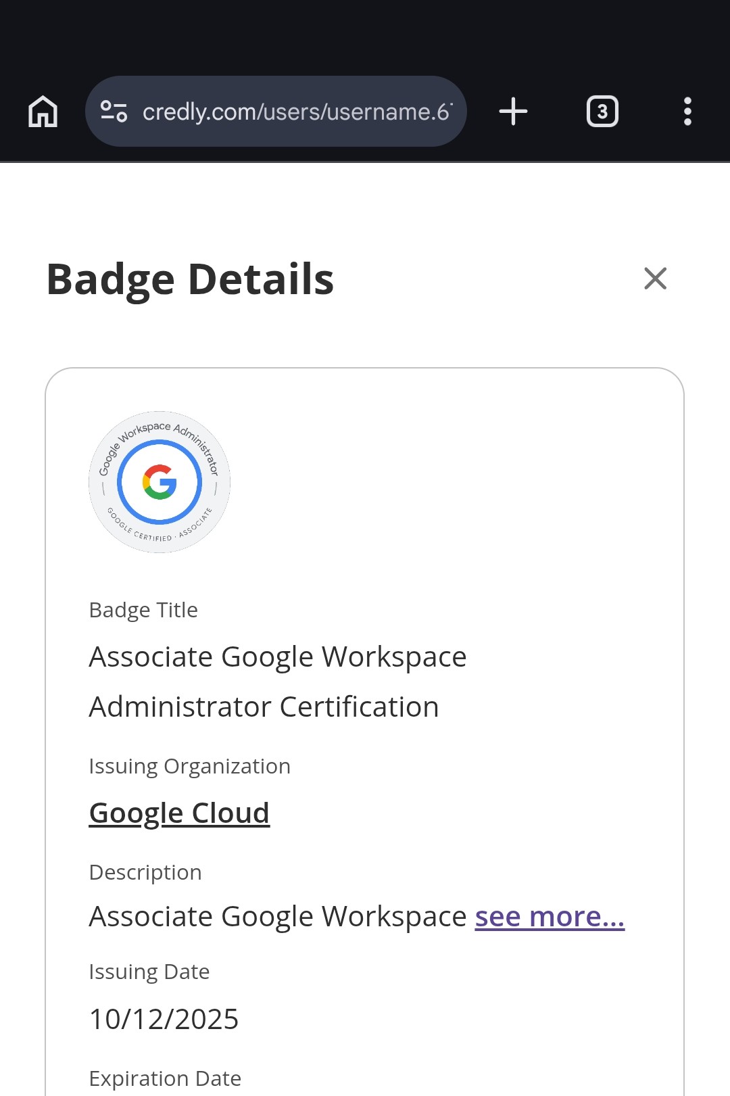
Task: Click the Description label
Action: point(145,872)
